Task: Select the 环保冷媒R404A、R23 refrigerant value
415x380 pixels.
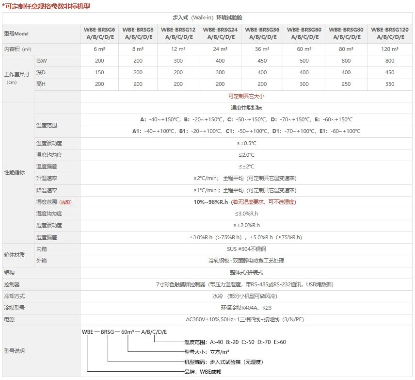Action: [x=246, y=308]
